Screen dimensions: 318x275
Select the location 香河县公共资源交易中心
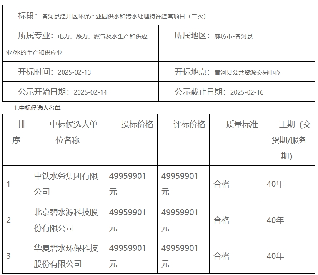(247, 72)
